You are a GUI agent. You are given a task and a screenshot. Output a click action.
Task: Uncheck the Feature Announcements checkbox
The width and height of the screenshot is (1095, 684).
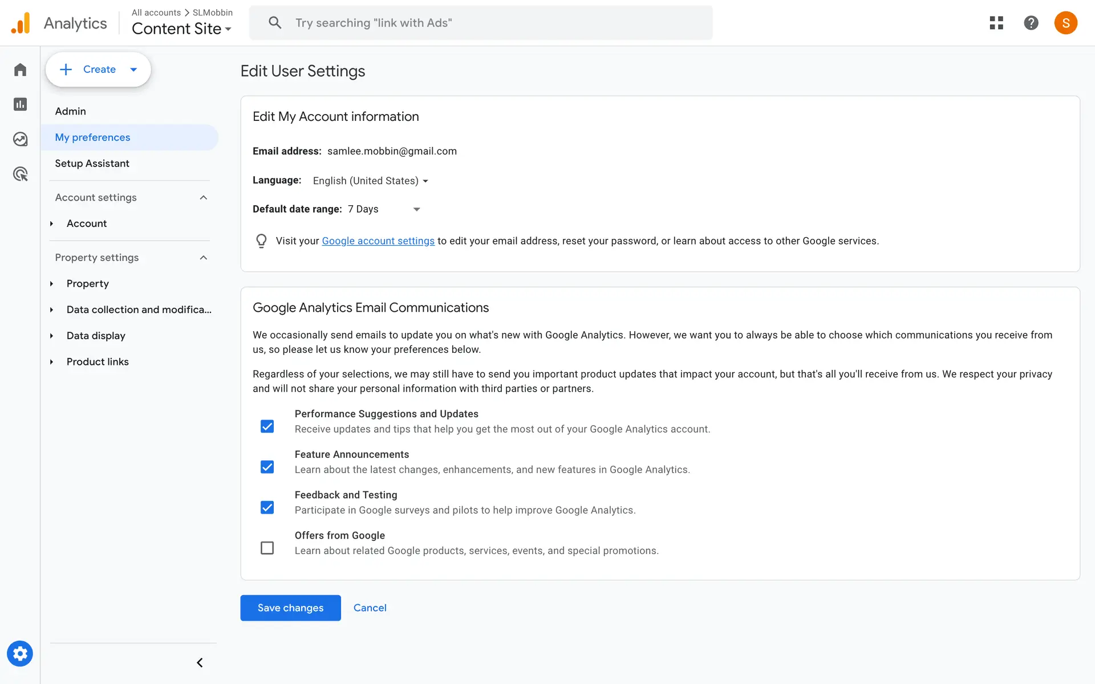[x=267, y=467]
